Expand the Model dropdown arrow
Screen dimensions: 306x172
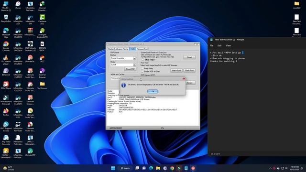click(x=134, y=65)
